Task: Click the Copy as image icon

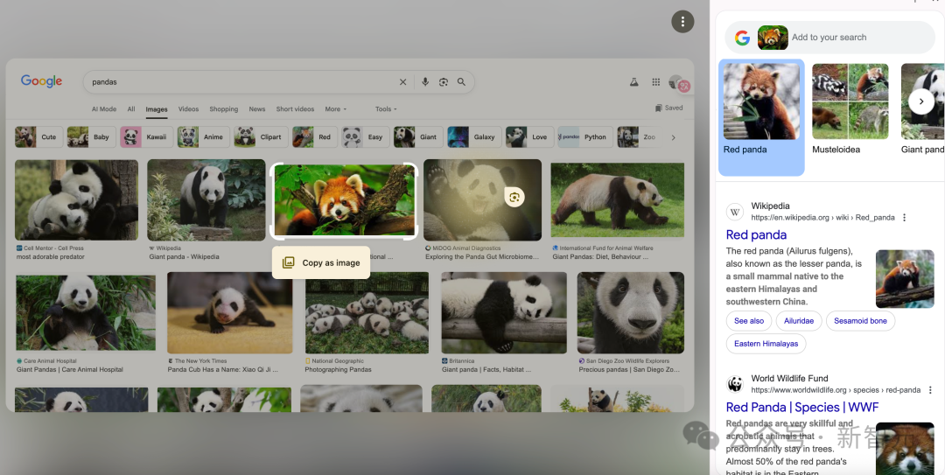Action: click(x=289, y=262)
